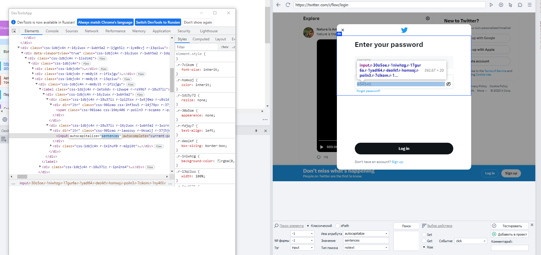Click the Значение value field containing sentences
This screenshot has width=541, height=255.
point(366,240)
